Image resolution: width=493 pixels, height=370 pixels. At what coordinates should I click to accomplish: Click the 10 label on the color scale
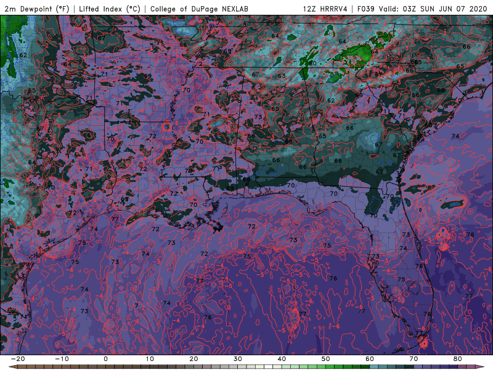[x=150, y=359]
